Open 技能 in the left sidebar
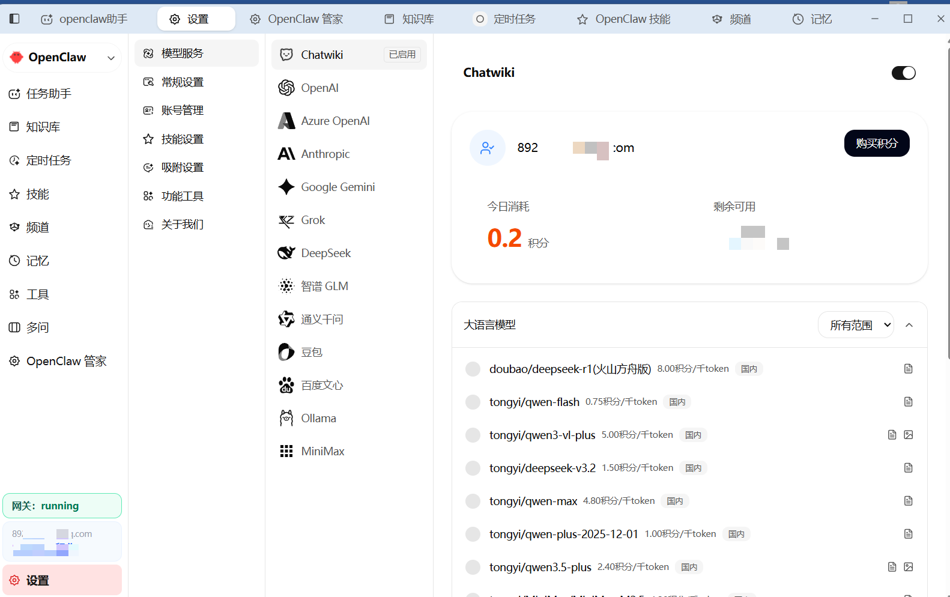The height and width of the screenshot is (597, 950). [x=62, y=194]
